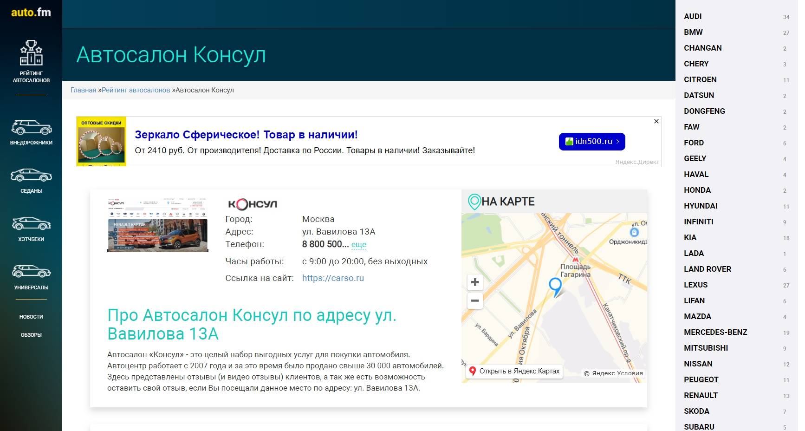Go to Главная breadcrumb link
Viewport: 805px width, 431px height.
point(84,90)
